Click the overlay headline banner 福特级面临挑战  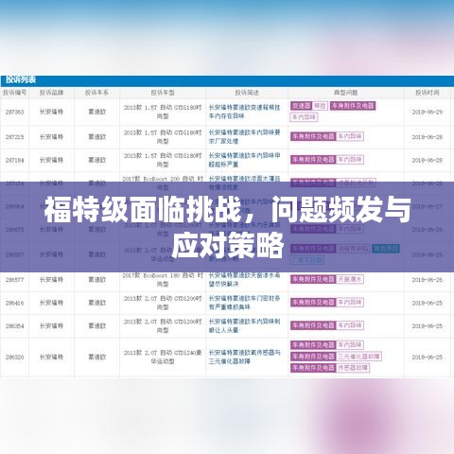227,227
